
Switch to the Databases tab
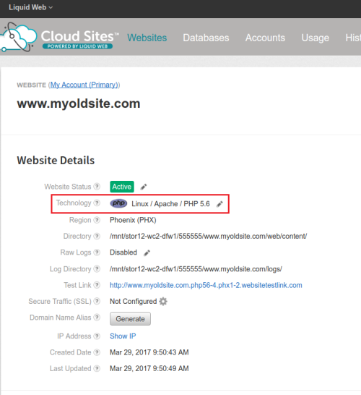click(x=206, y=38)
